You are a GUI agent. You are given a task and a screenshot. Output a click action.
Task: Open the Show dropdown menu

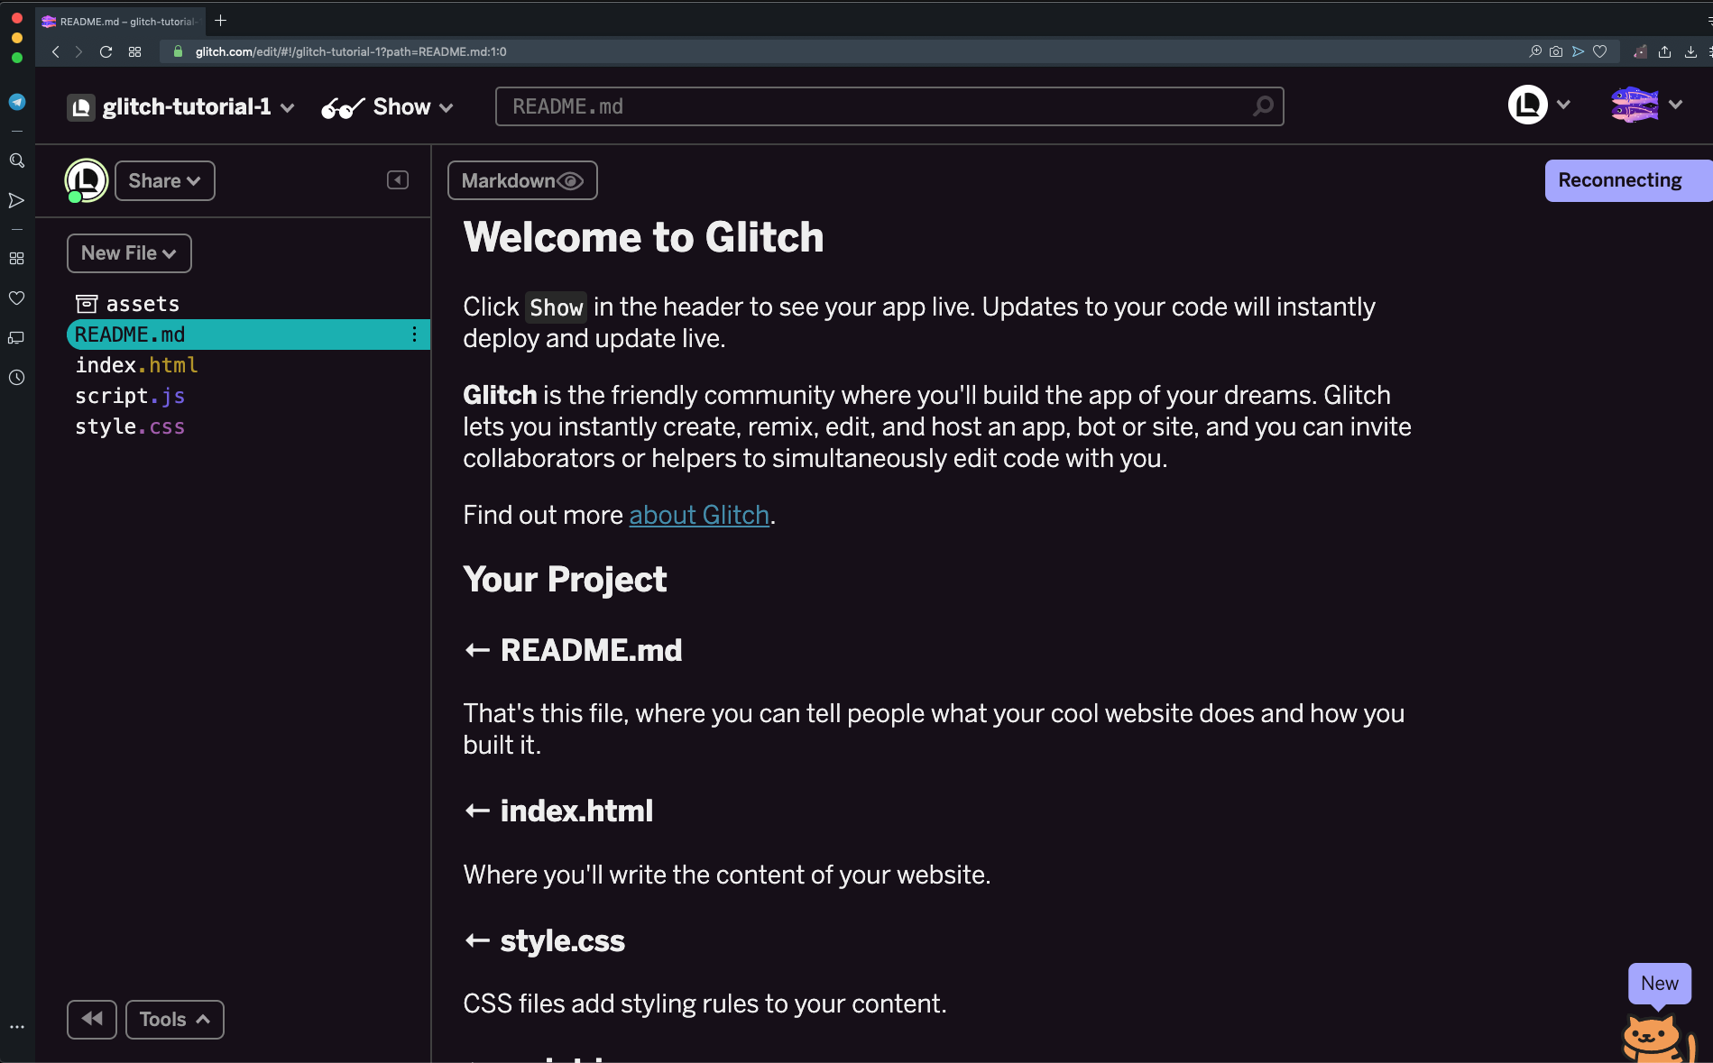coord(388,107)
